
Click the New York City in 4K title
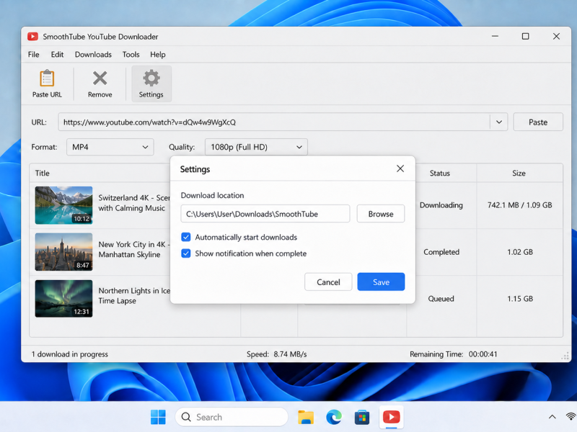pyautogui.click(x=134, y=249)
